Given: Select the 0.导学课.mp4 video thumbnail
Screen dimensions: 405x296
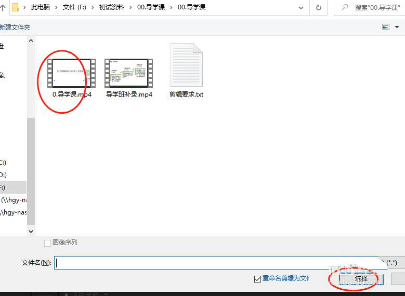Looking at the screenshot, I should (72, 73).
